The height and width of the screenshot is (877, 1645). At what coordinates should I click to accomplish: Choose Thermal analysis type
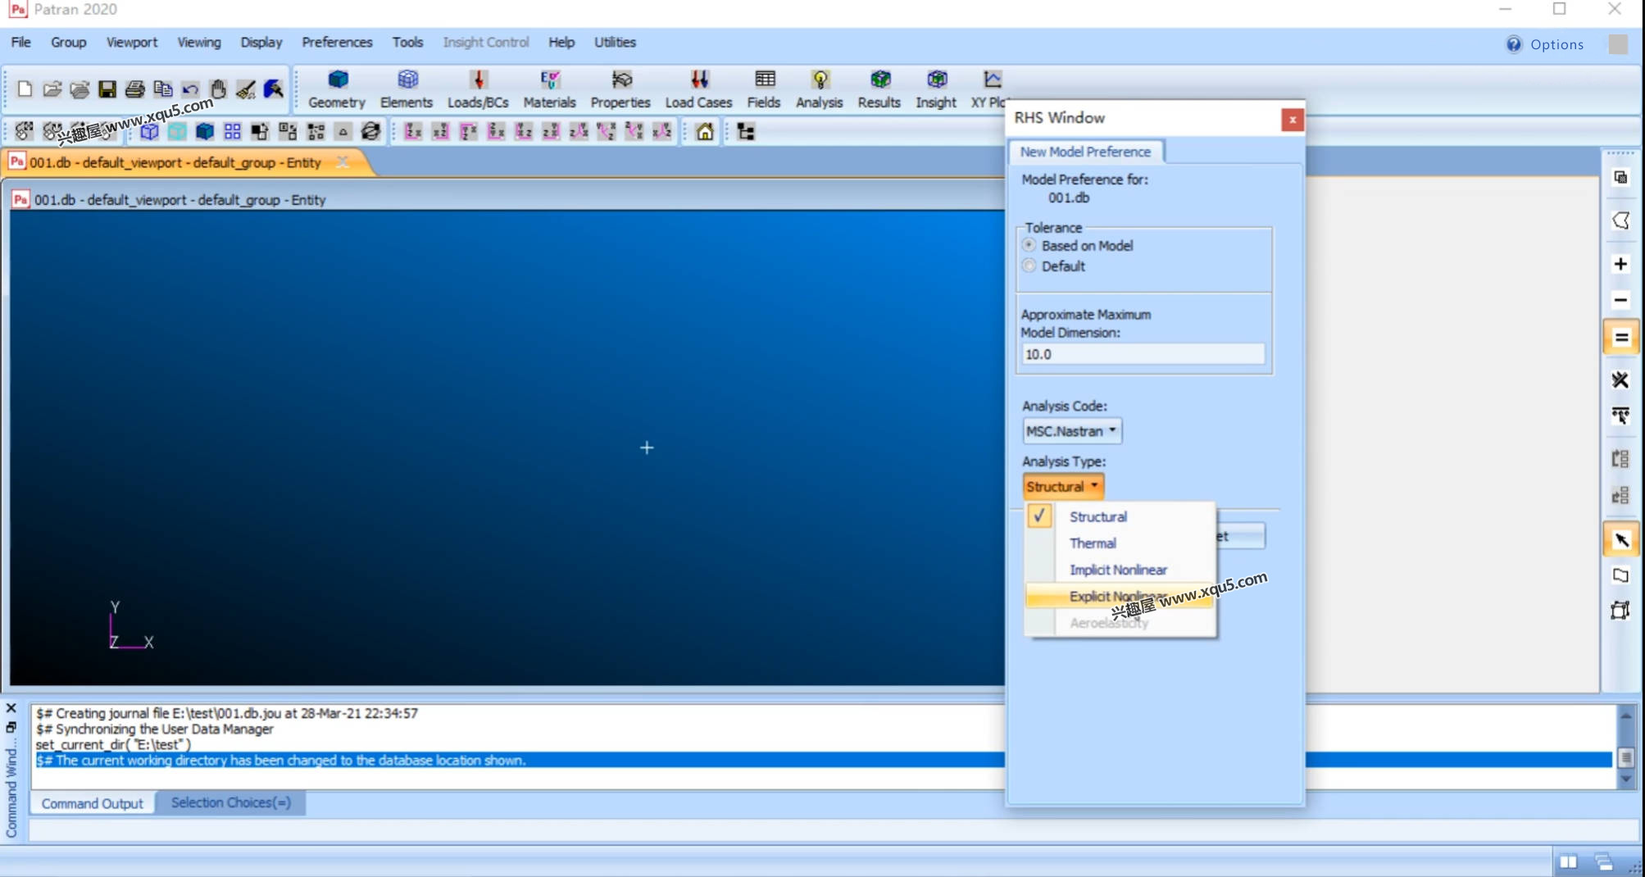1120,543
